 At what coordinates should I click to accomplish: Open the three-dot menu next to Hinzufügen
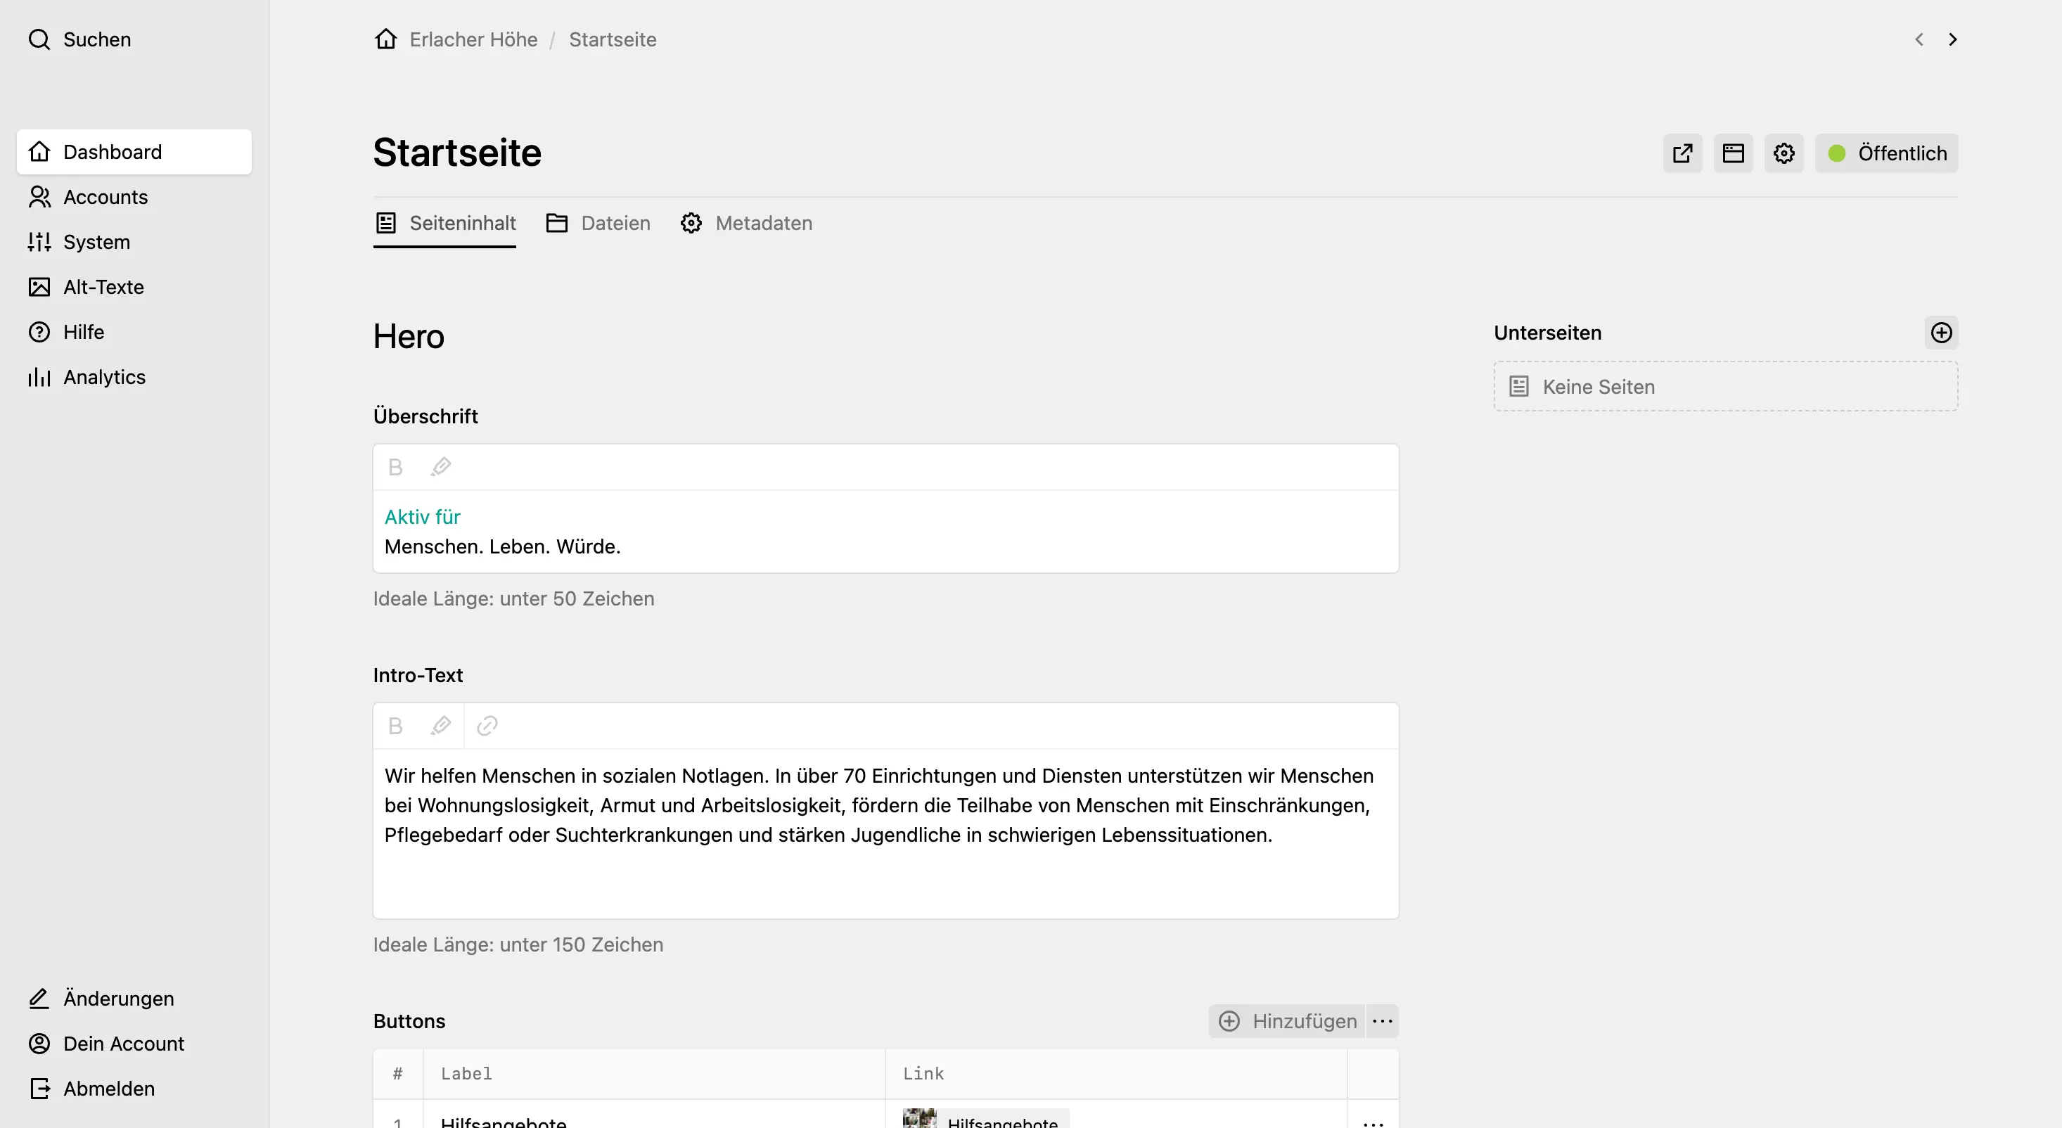(1382, 1020)
